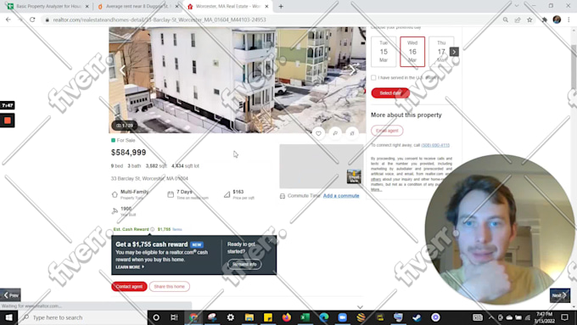Click Share this home button
Viewport: 577px width, 325px height.
169,286
